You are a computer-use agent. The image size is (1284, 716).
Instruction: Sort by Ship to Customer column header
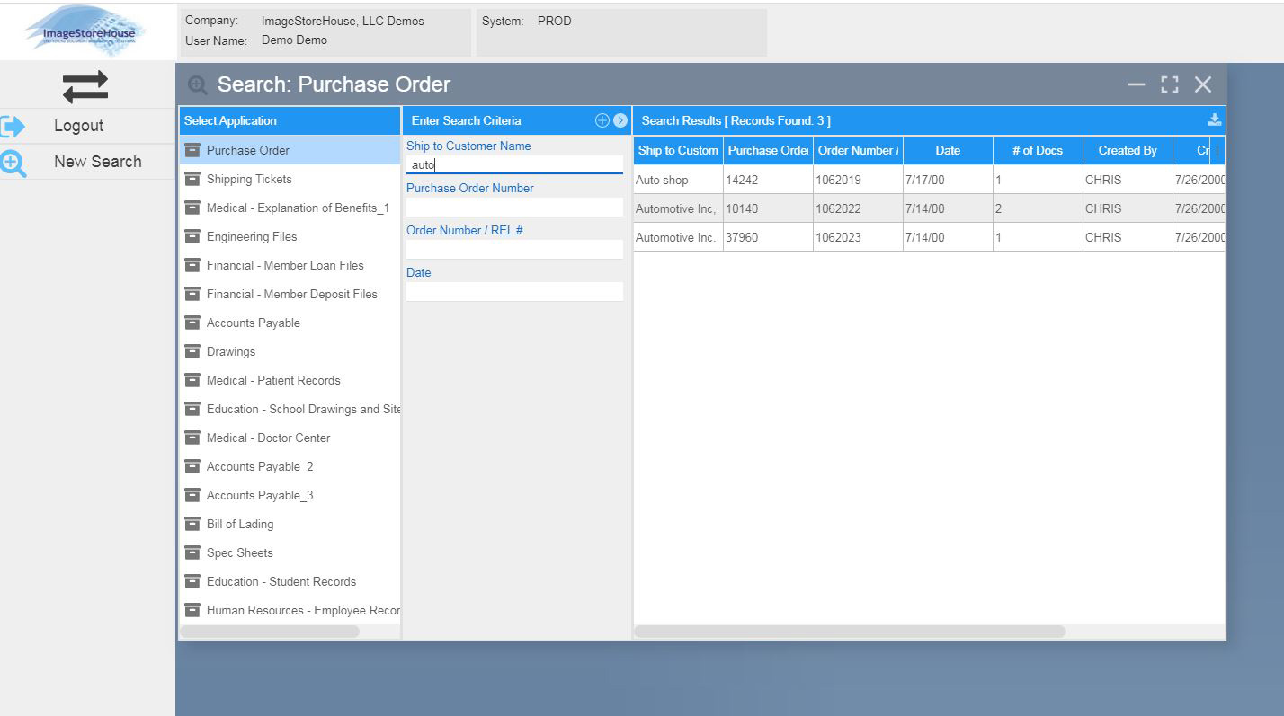(678, 150)
